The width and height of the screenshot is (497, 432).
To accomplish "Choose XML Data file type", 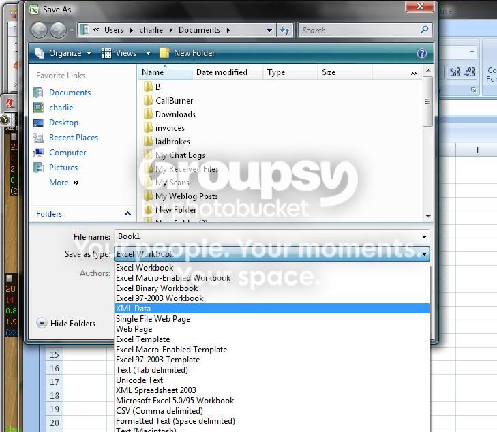I will point(271,309).
